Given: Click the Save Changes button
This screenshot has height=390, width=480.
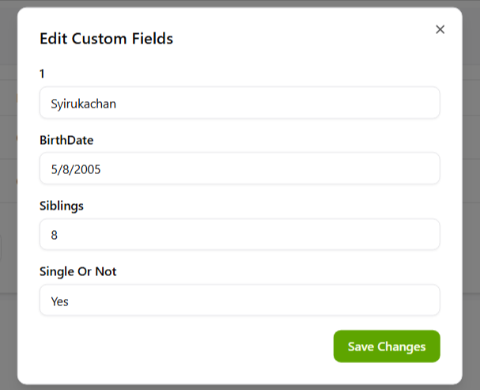Looking at the screenshot, I should pyautogui.click(x=387, y=346).
